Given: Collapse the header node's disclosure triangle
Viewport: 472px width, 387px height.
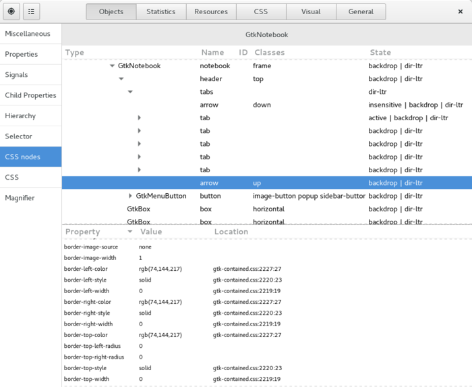Looking at the screenshot, I should point(121,79).
